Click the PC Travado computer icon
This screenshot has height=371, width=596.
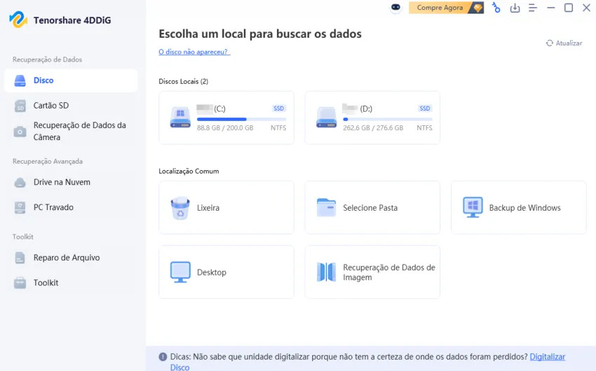(x=20, y=208)
